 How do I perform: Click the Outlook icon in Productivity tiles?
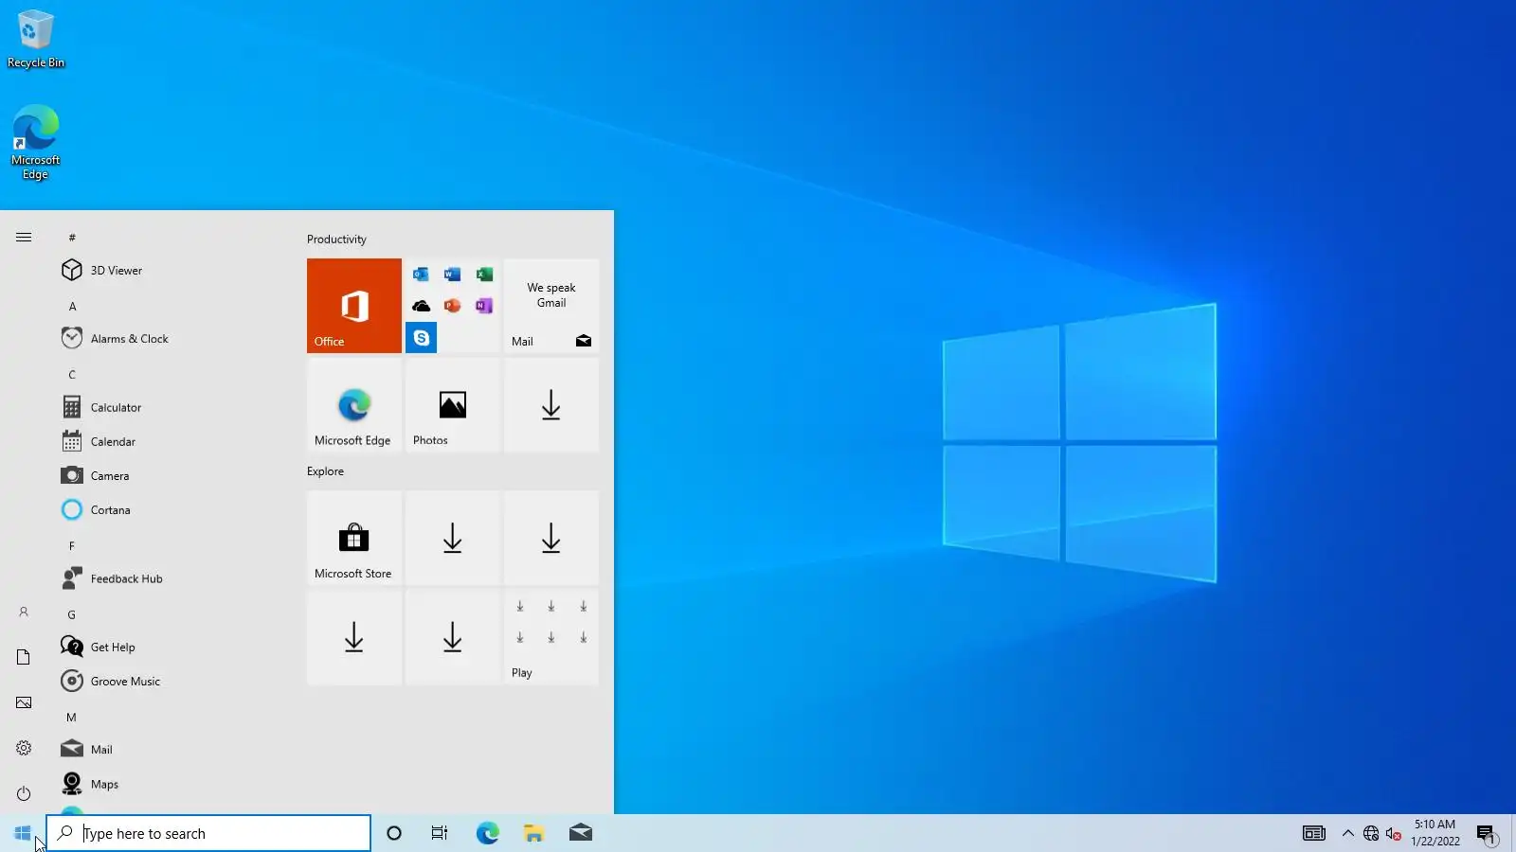(x=421, y=275)
